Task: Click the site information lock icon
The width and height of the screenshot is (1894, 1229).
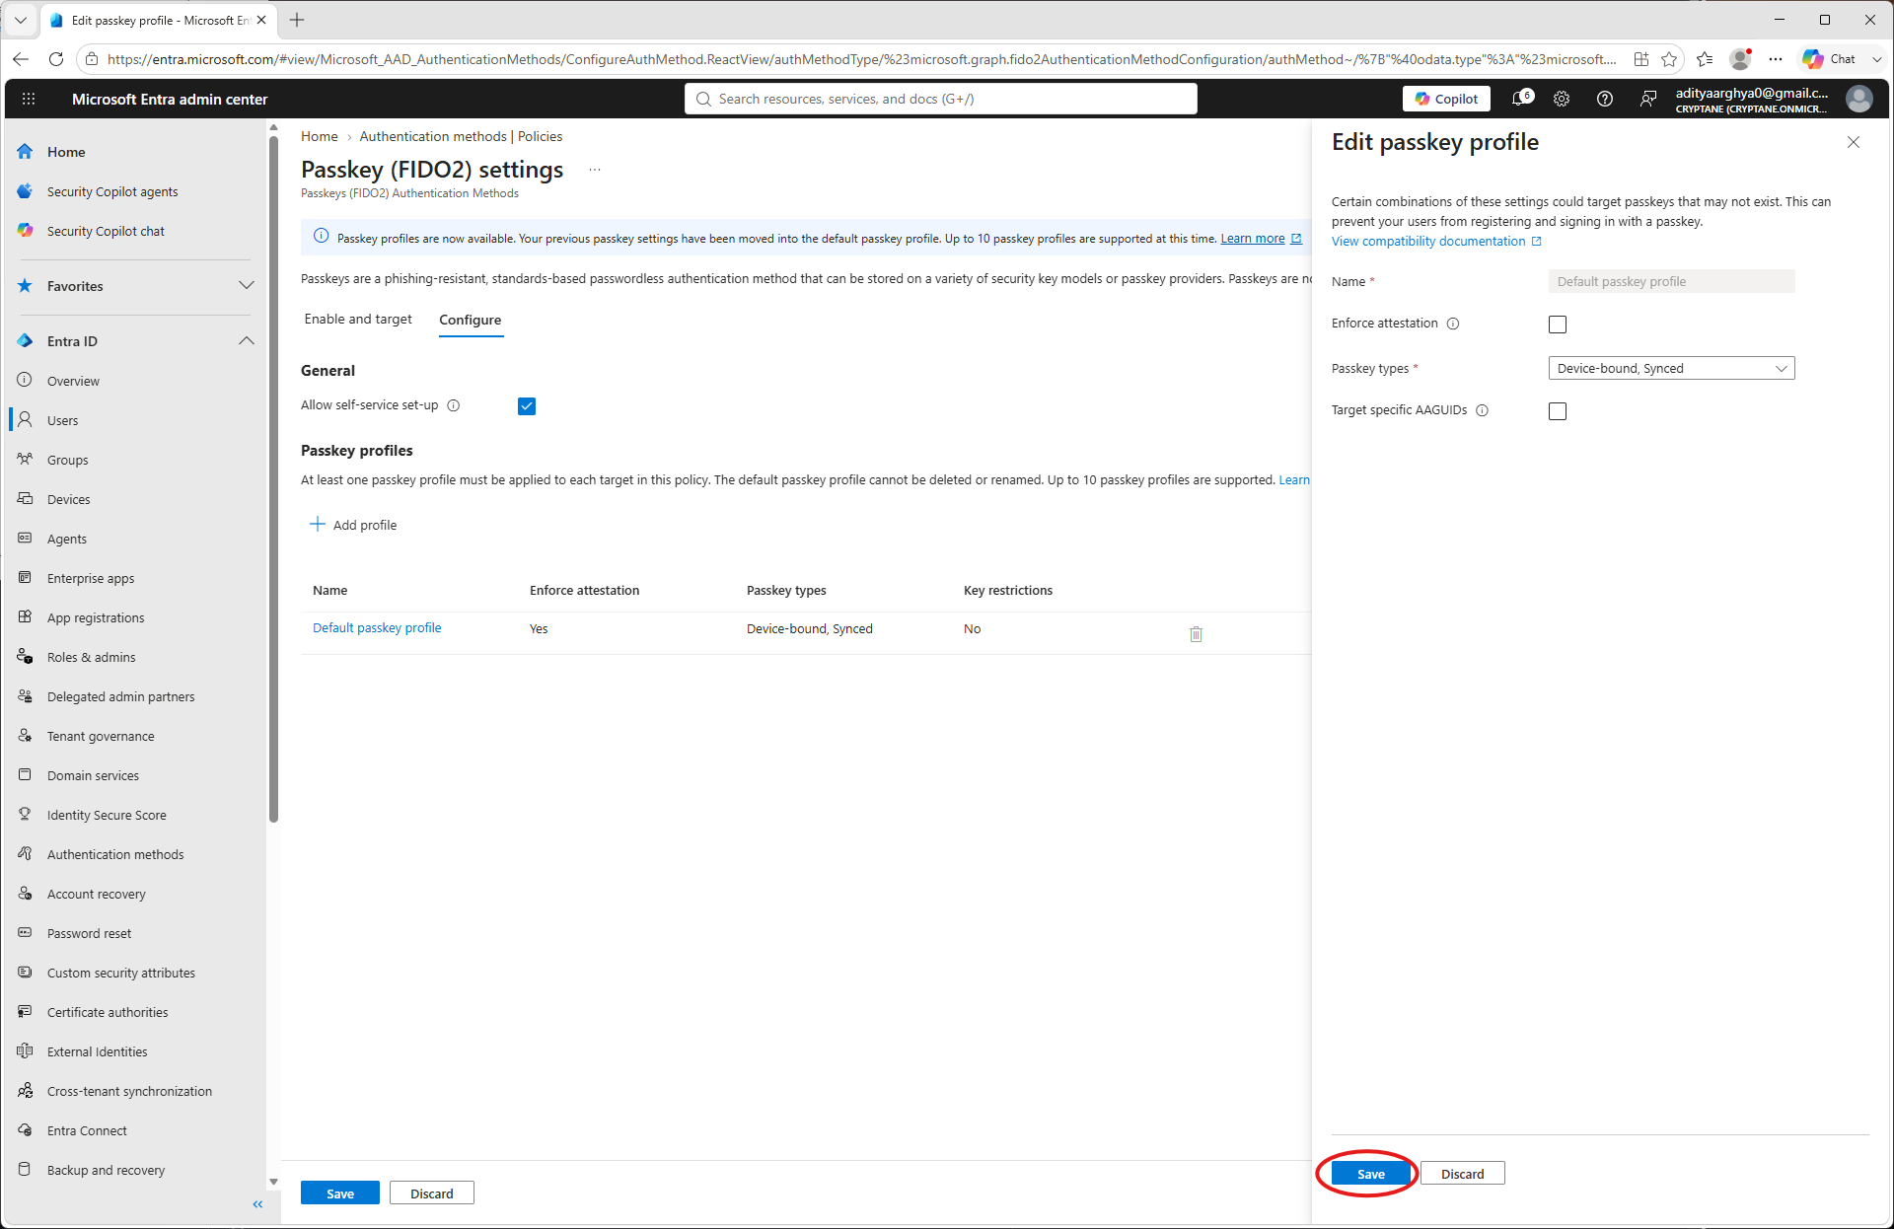Action: [92, 59]
